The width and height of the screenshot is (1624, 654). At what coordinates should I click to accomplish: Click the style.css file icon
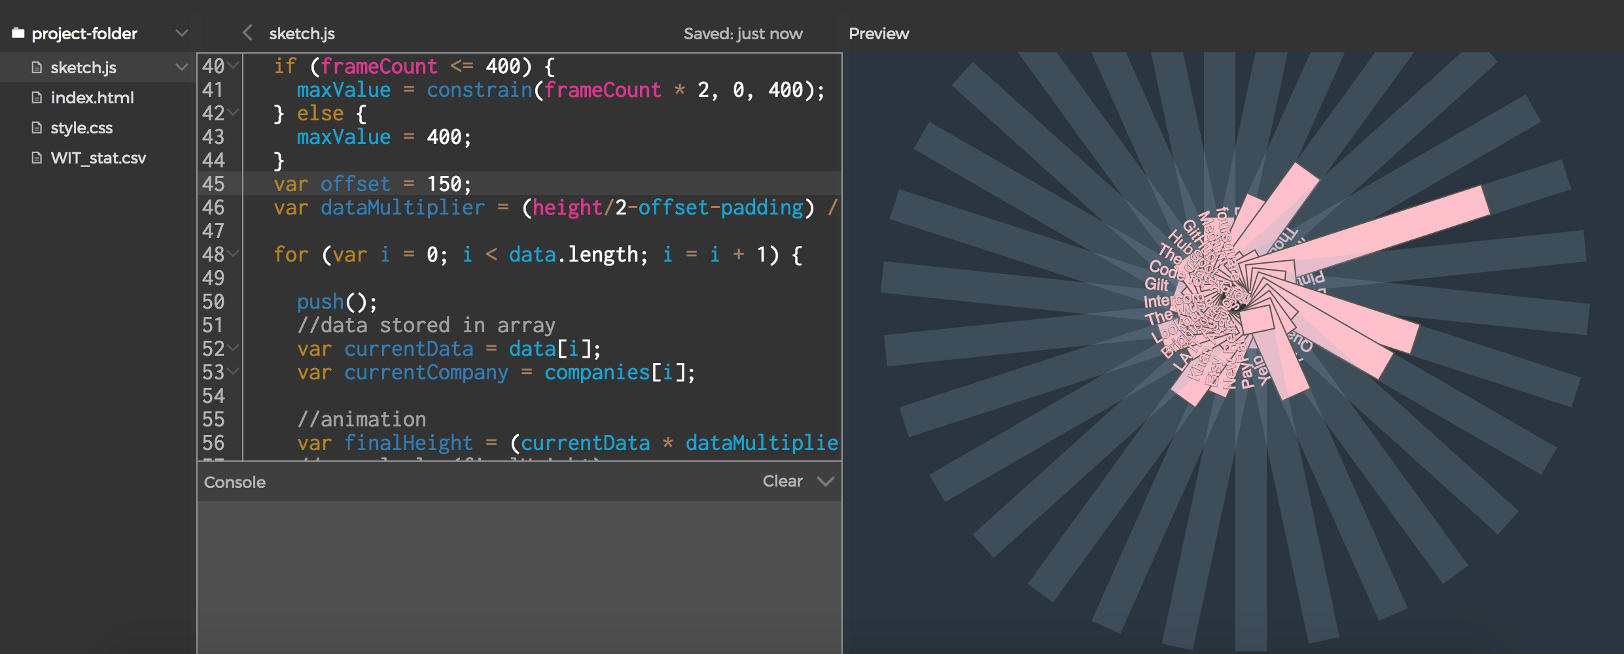pyautogui.click(x=37, y=128)
